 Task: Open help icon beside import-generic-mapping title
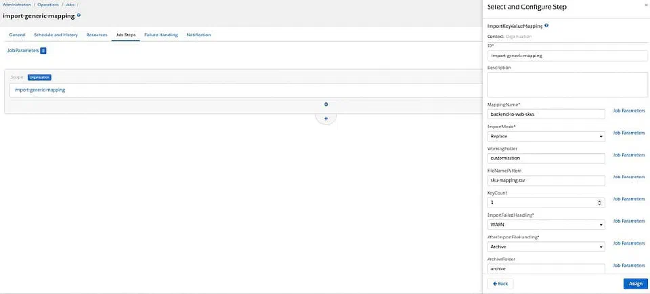(x=79, y=16)
